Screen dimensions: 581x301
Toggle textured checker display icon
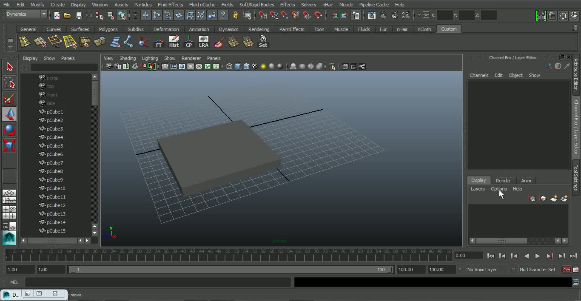pyautogui.click(x=255, y=66)
